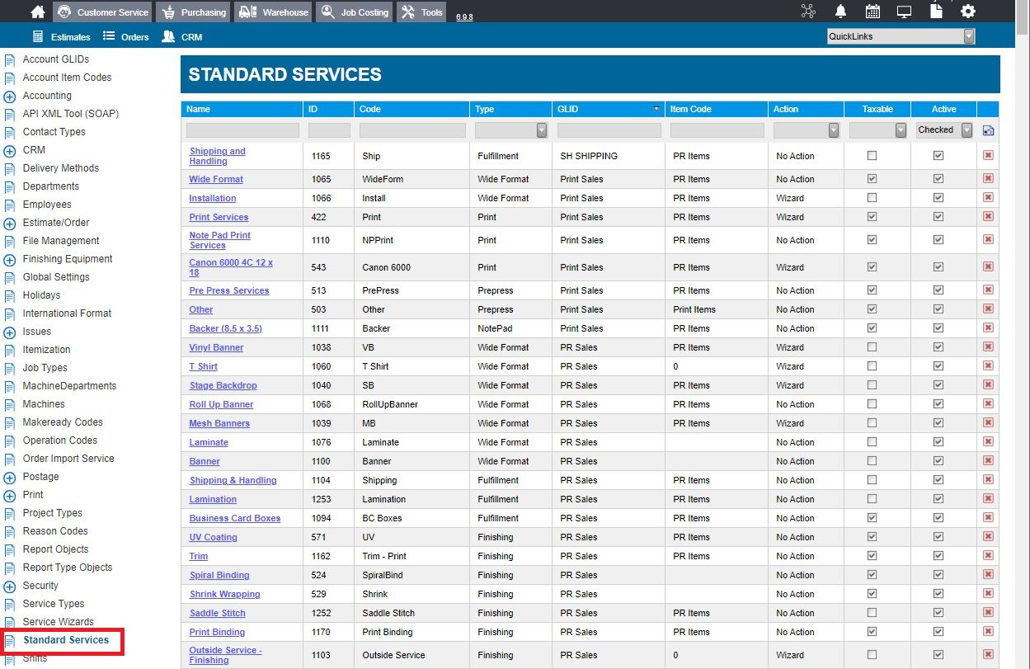Open the Business Card Boxes link
Screen dimensions: 1030x669
tap(235, 518)
